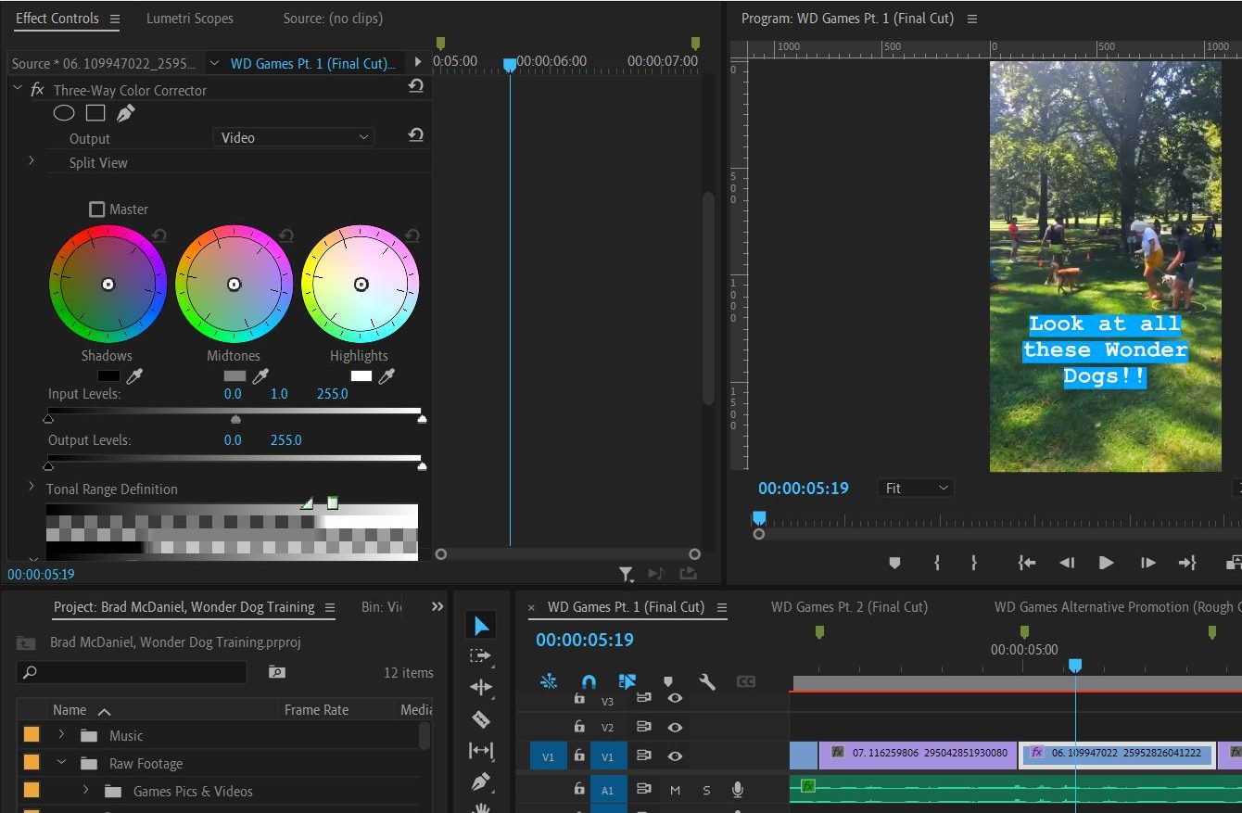Play the sequence in Program monitor
This screenshot has width=1242, height=813.
coord(1106,562)
